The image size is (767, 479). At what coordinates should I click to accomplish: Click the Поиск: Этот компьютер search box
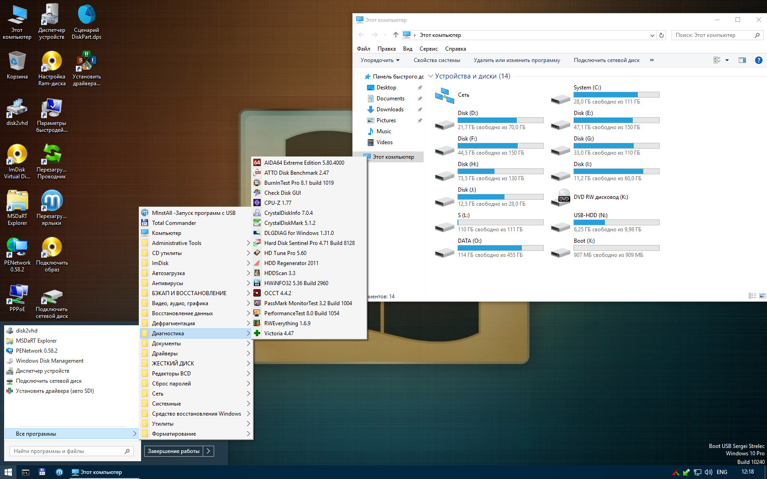coord(717,35)
